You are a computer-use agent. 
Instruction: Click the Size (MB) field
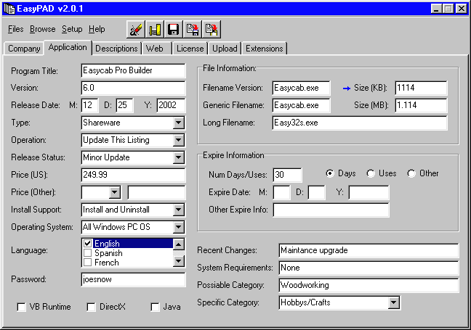click(x=421, y=105)
